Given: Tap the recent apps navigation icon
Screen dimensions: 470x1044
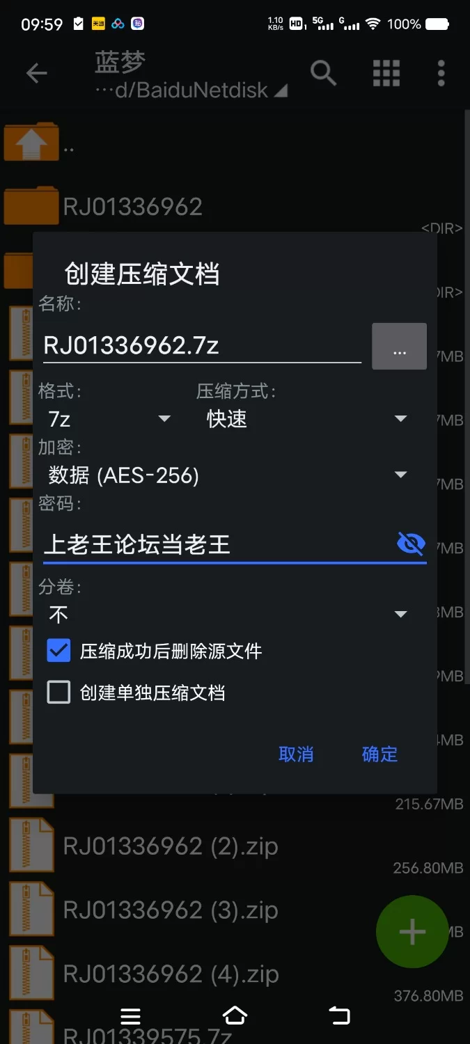Looking at the screenshot, I should [130, 1016].
